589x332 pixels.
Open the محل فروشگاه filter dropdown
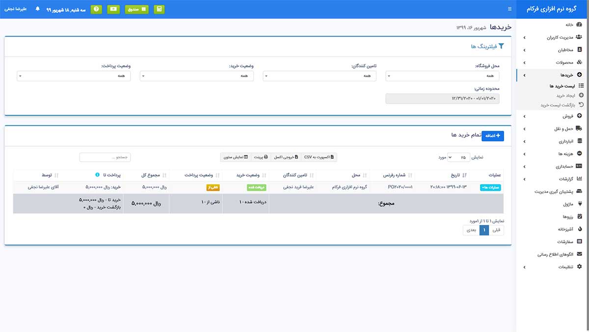coord(442,76)
